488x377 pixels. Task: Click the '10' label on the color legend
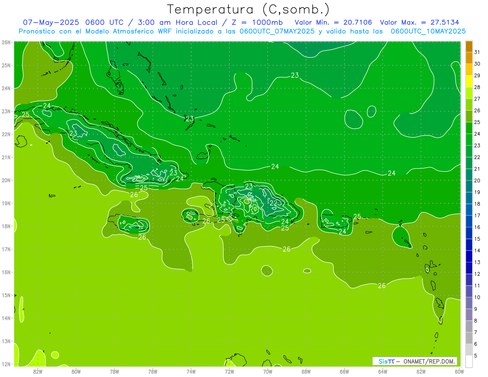tap(477, 297)
